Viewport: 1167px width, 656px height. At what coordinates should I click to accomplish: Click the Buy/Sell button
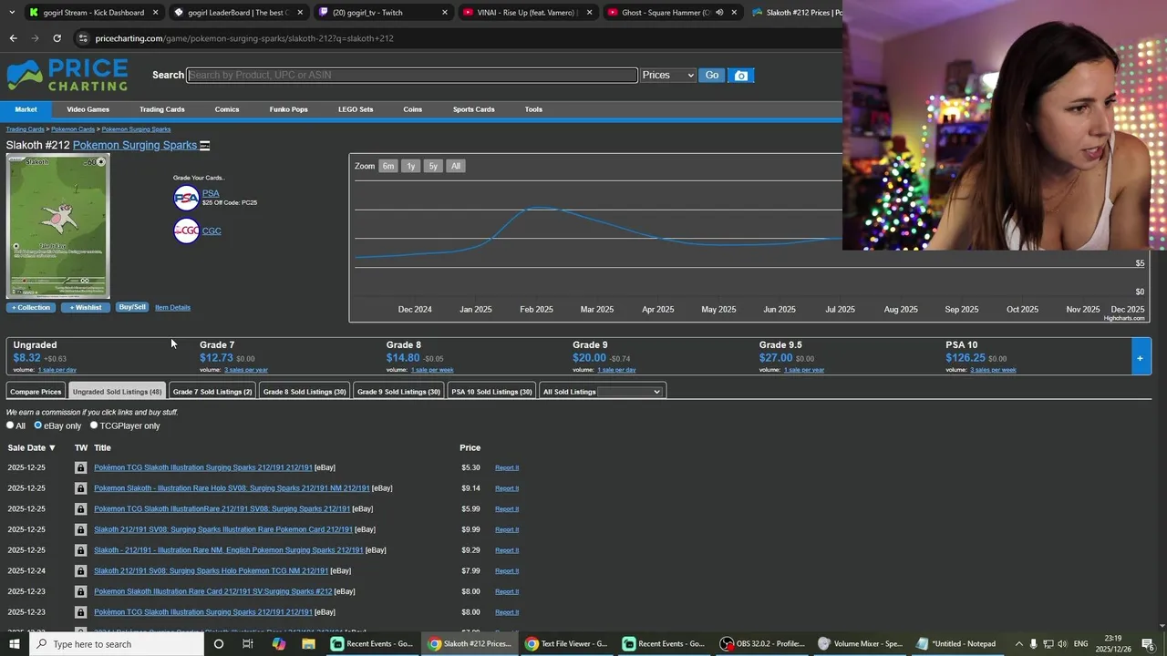(x=132, y=307)
